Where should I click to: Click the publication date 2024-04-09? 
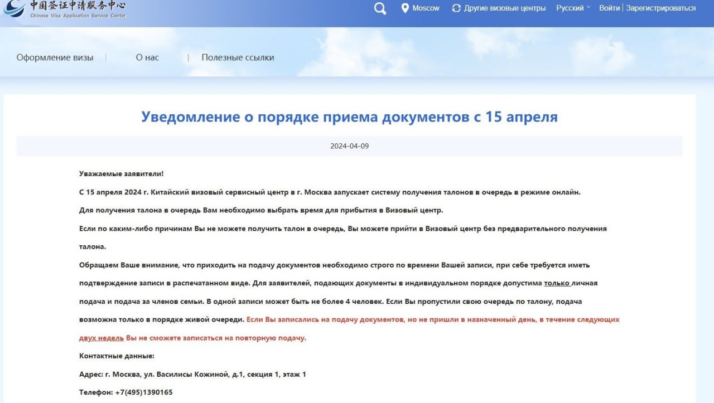(349, 146)
